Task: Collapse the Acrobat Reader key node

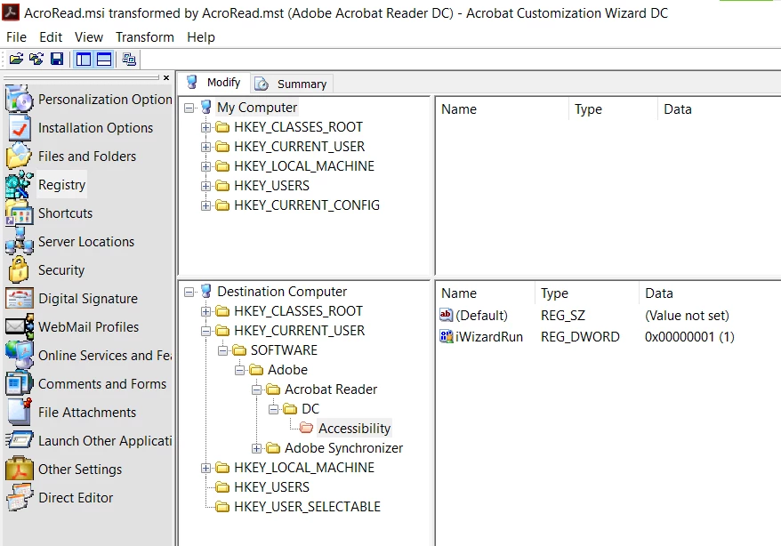Action: (256, 389)
